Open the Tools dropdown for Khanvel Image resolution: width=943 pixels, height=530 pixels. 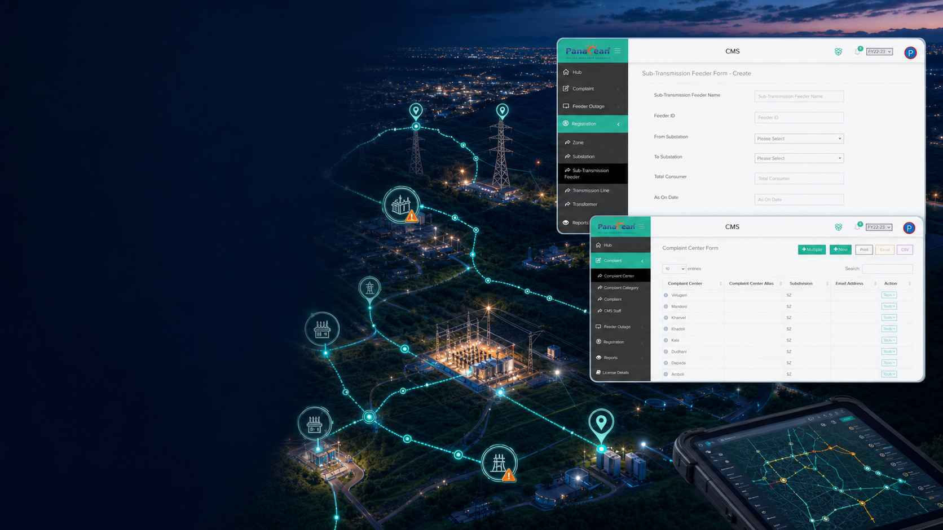[889, 318]
